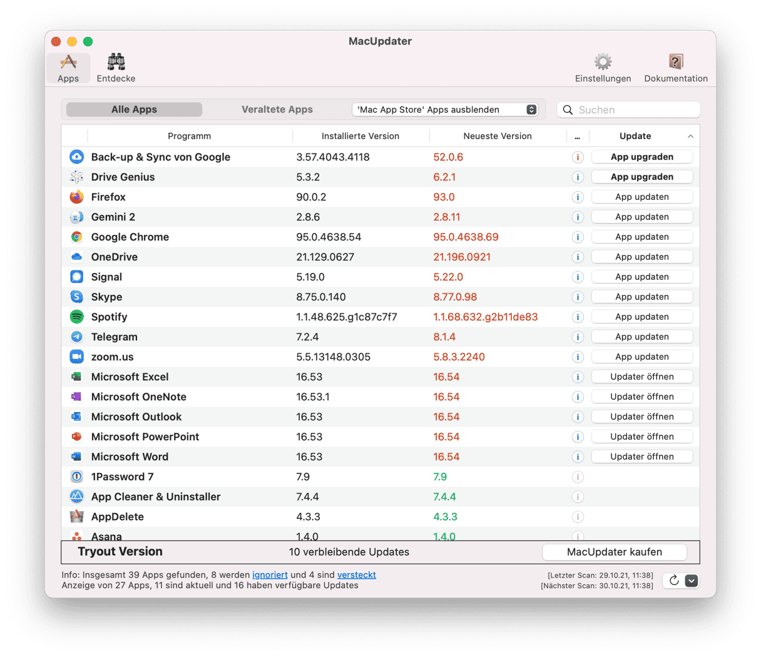Screen dimensions: 761x657
Task: Open Einstellungen gear settings
Action: pos(603,68)
